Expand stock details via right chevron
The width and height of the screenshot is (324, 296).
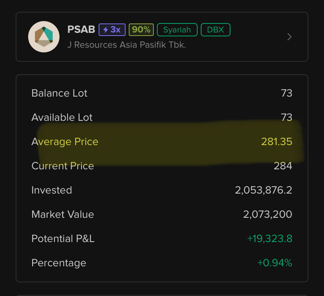290,37
